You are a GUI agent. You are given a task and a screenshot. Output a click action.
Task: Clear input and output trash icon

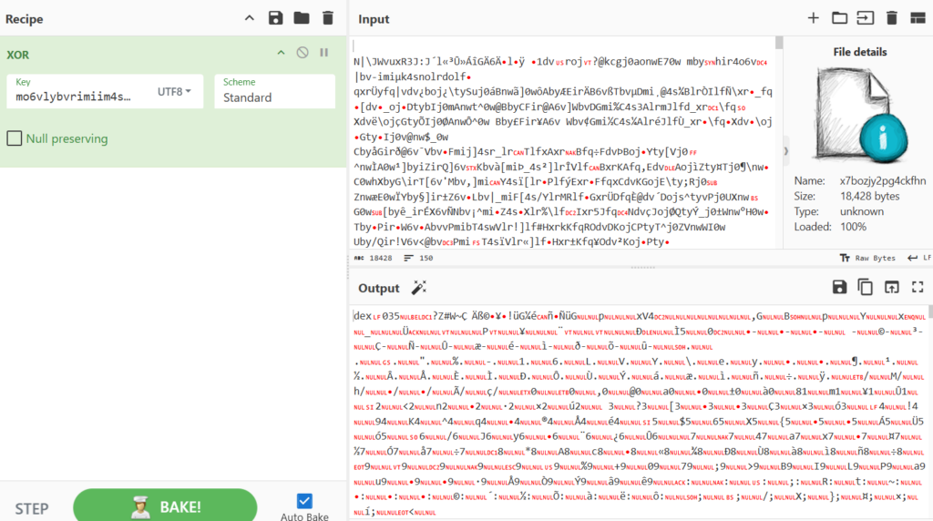(892, 18)
